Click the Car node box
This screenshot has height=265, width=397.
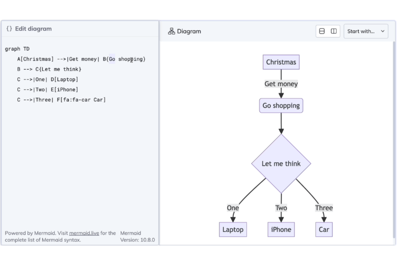[324, 230]
